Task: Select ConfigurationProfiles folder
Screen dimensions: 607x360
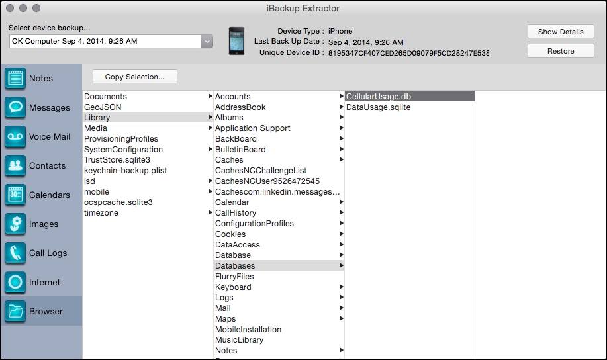Action: tap(254, 224)
